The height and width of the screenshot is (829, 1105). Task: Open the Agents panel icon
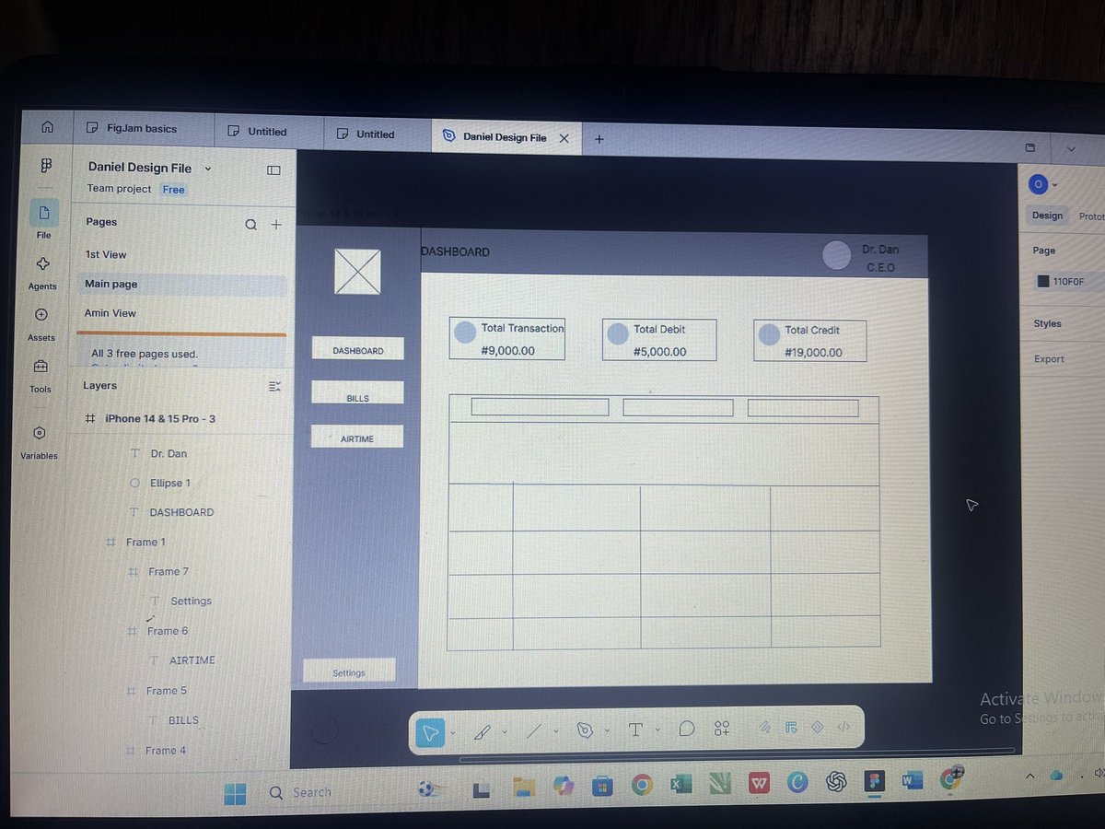42,264
